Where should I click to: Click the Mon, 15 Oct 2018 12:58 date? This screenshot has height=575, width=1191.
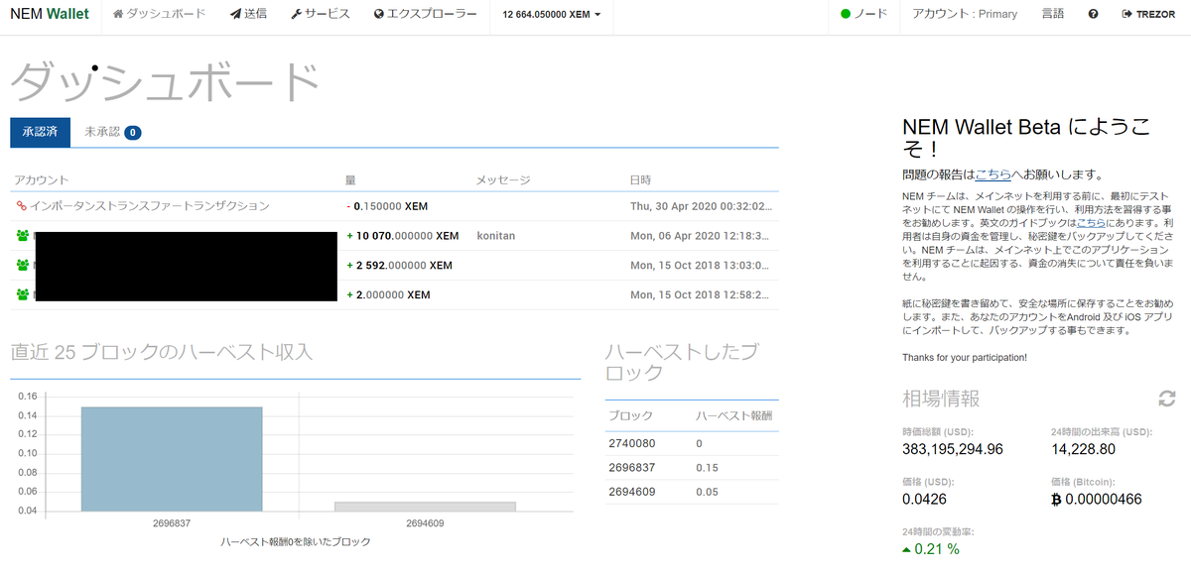[701, 295]
